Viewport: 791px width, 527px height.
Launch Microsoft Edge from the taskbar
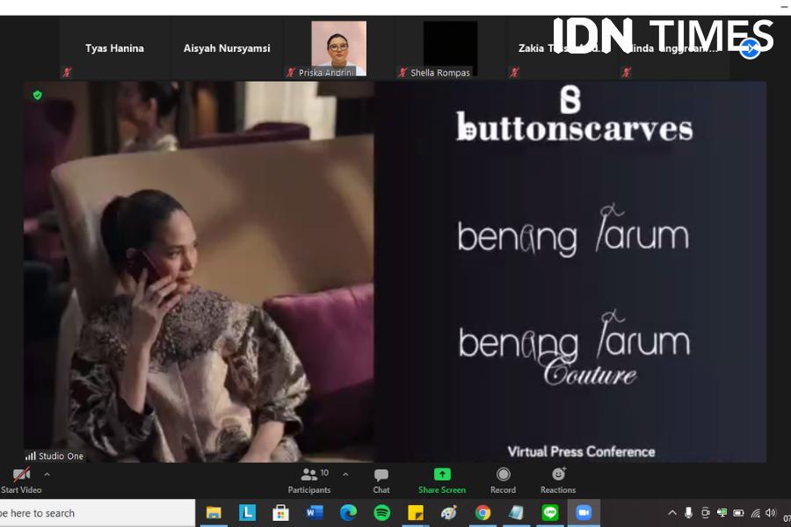(x=348, y=513)
